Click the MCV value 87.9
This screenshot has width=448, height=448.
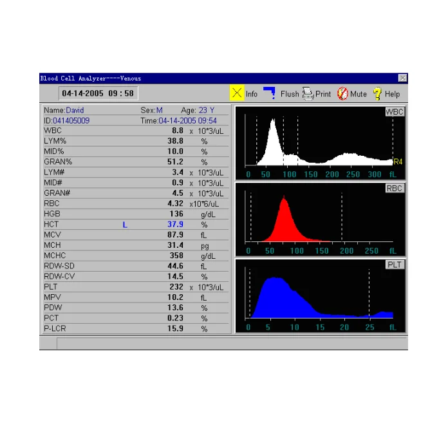click(175, 234)
